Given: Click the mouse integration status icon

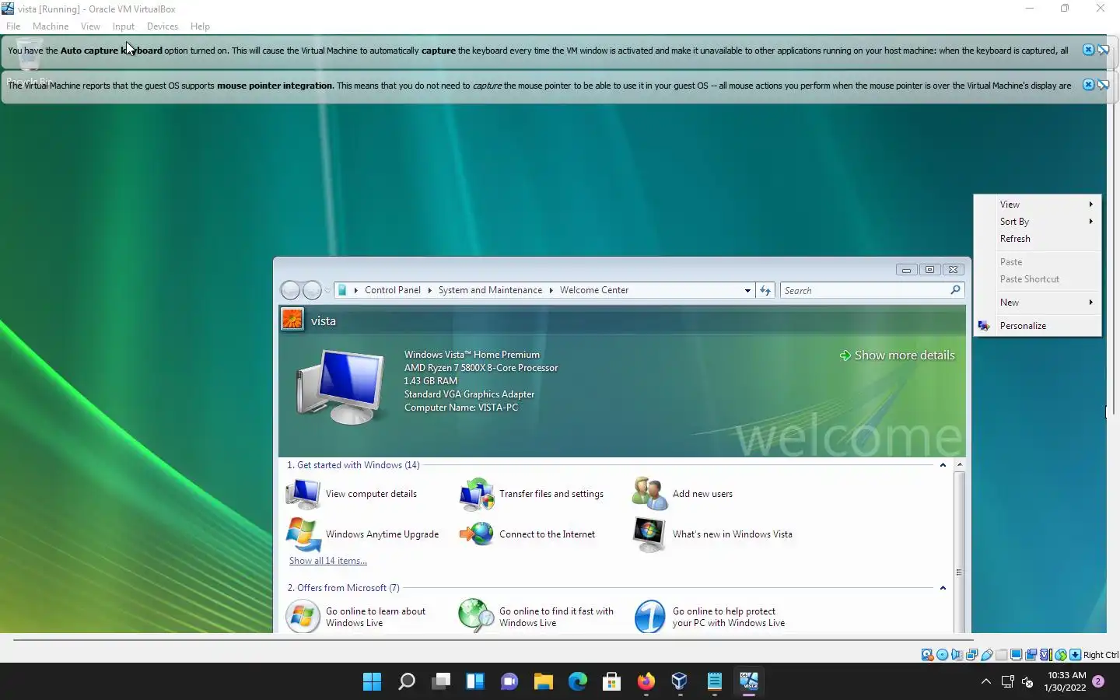Looking at the screenshot, I should click(x=1060, y=655).
